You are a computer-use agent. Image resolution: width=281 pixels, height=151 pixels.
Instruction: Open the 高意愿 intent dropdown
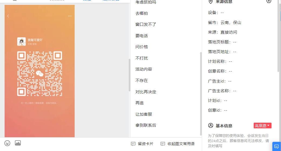click(262, 125)
